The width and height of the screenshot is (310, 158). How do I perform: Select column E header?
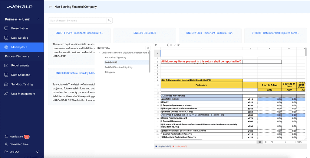(x=250, y=48)
